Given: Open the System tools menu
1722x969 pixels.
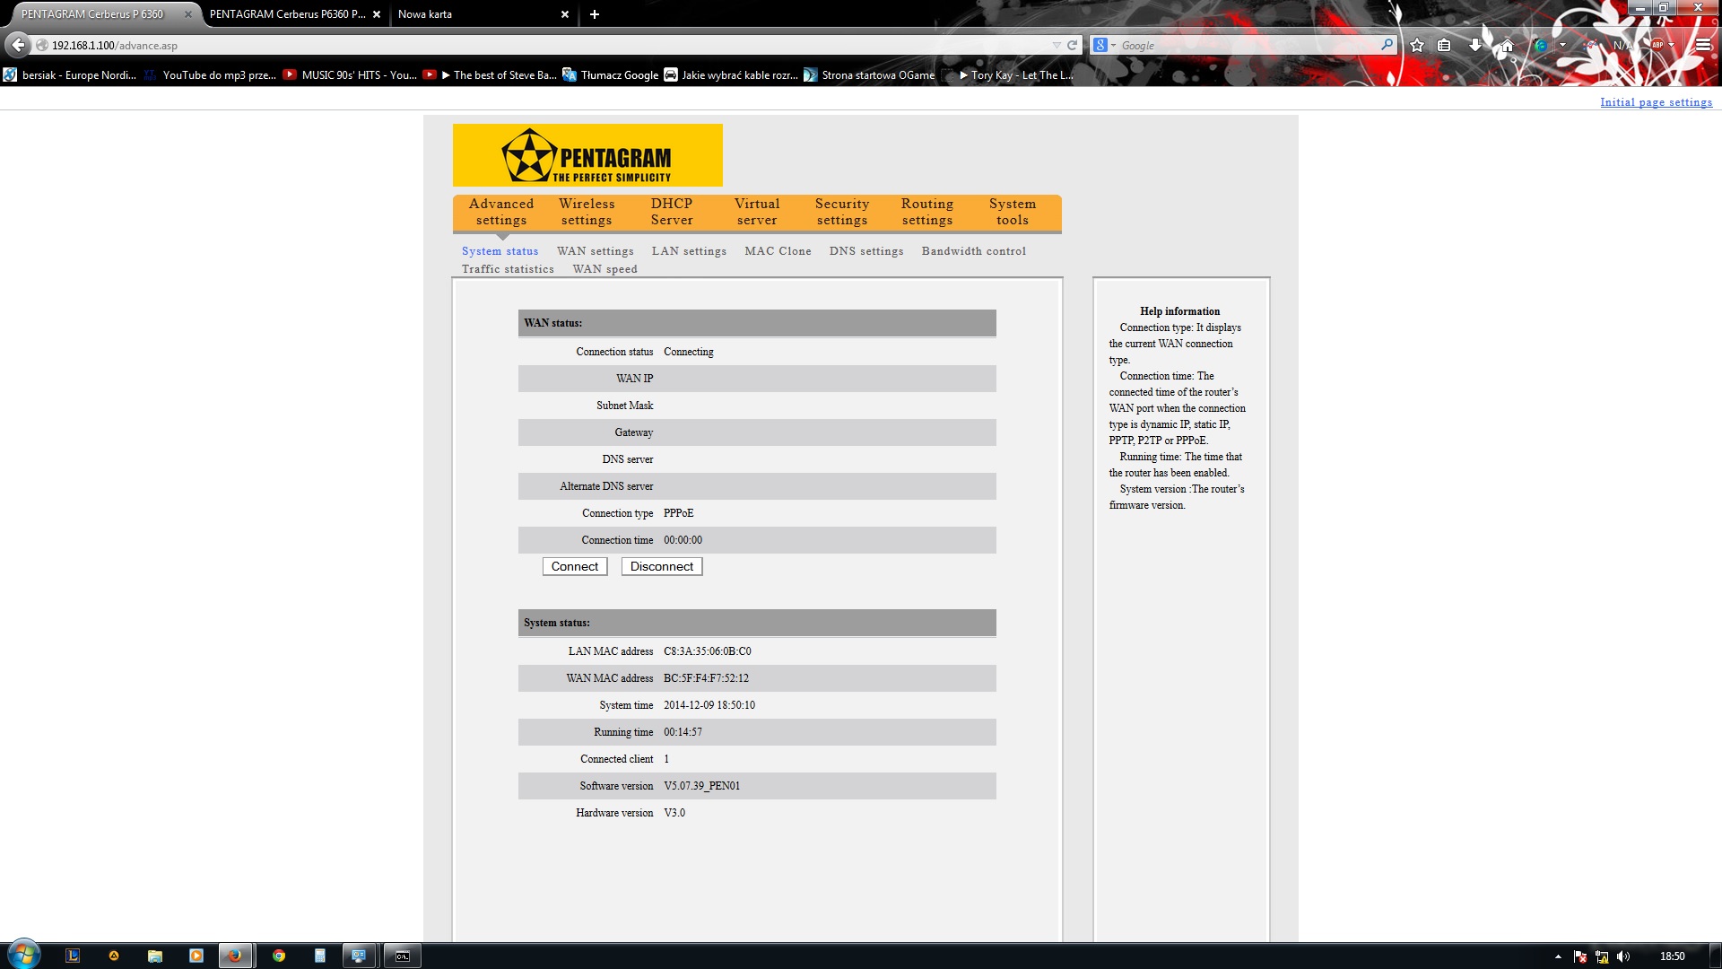Looking at the screenshot, I should tap(1013, 213).
